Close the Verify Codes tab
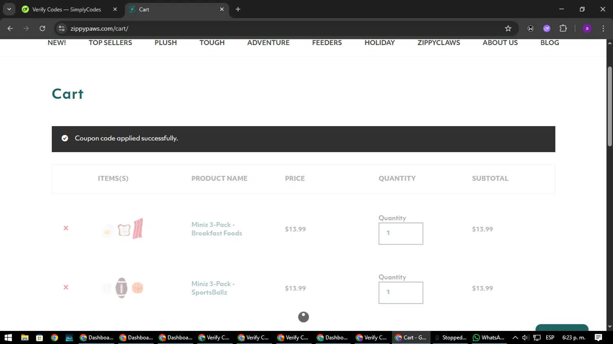613x344 pixels. tap(115, 9)
